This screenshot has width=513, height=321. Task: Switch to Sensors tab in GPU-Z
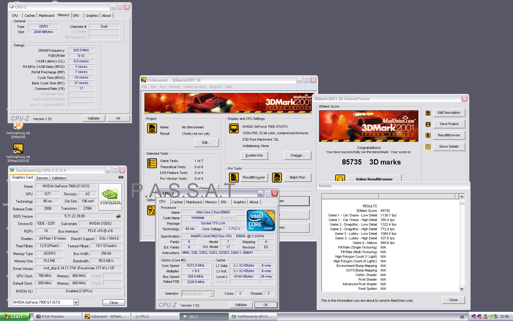(42, 178)
